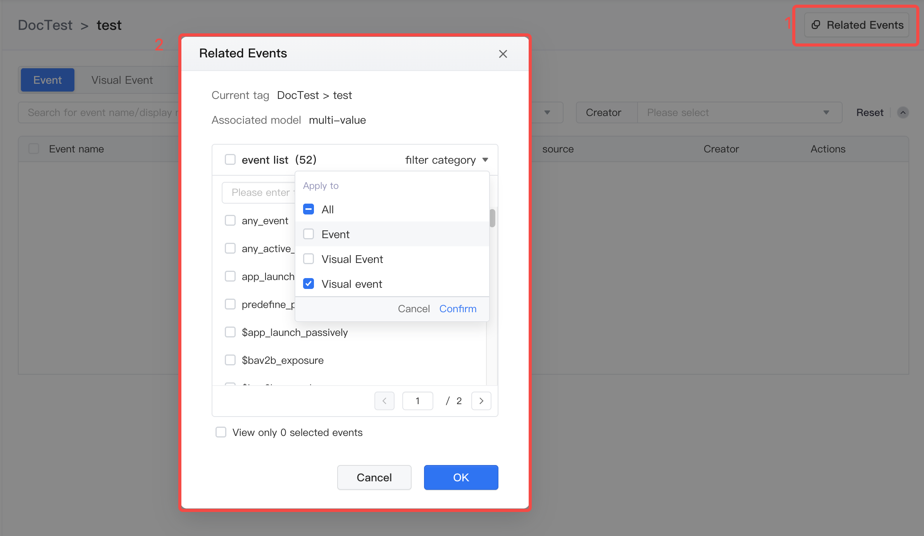
Task: Close the Related Events dialog
Action: coord(503,54)
